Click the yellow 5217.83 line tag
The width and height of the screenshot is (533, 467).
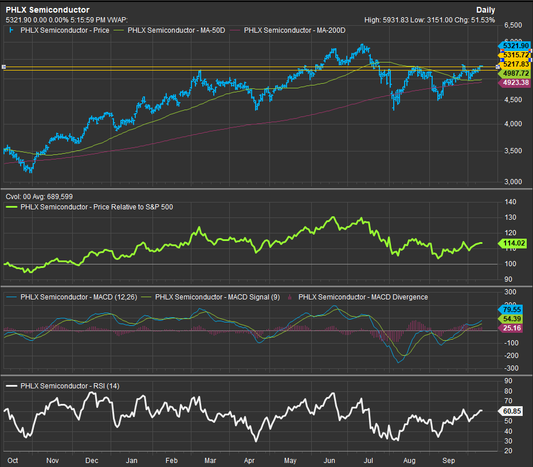coord(514,64)
